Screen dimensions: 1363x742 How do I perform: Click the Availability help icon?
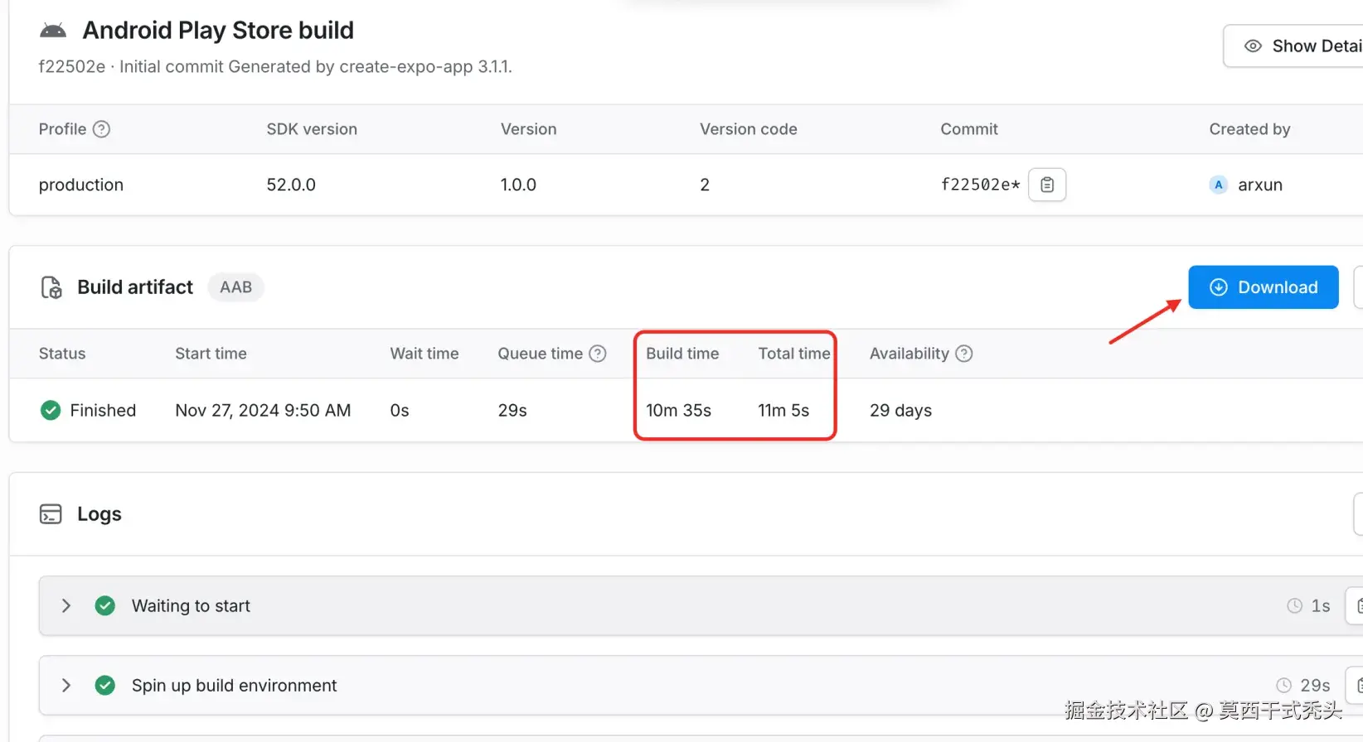[963, 354]
